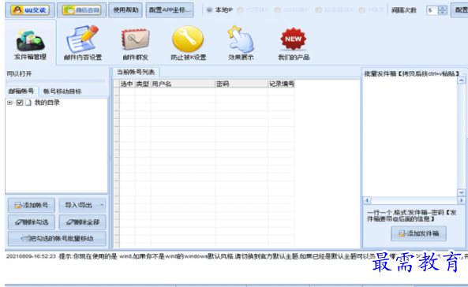Decrease 间隔次数 with the down arrow
The image size is (468, 287).
[442, 13]
